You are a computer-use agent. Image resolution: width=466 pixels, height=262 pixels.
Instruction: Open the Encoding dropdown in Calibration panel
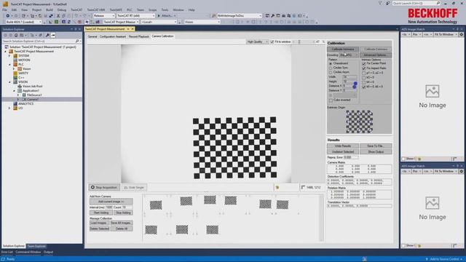tap(349, 55)
